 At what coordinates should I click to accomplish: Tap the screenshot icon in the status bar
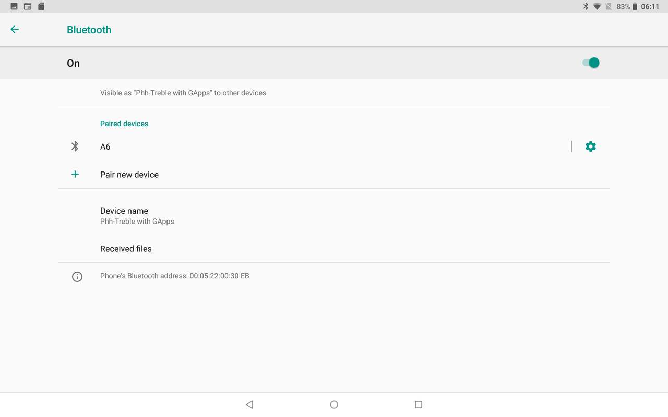tap(13, 6)
